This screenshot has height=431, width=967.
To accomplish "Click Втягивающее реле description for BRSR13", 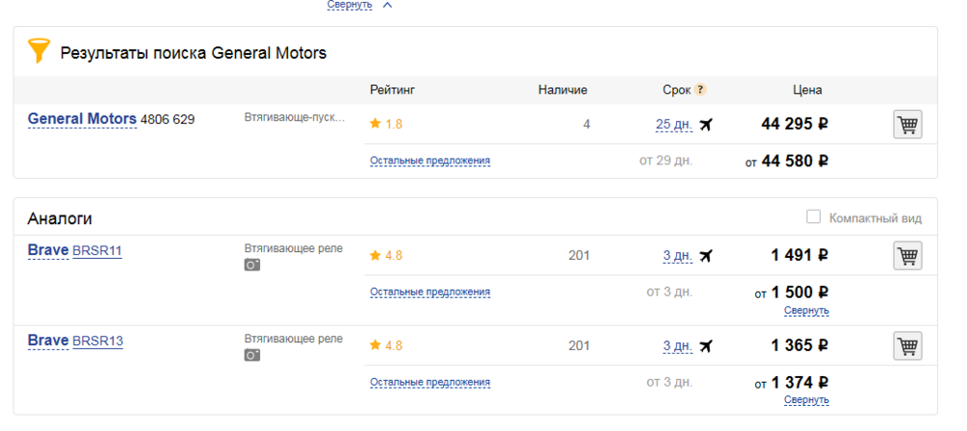I will 294,339.
